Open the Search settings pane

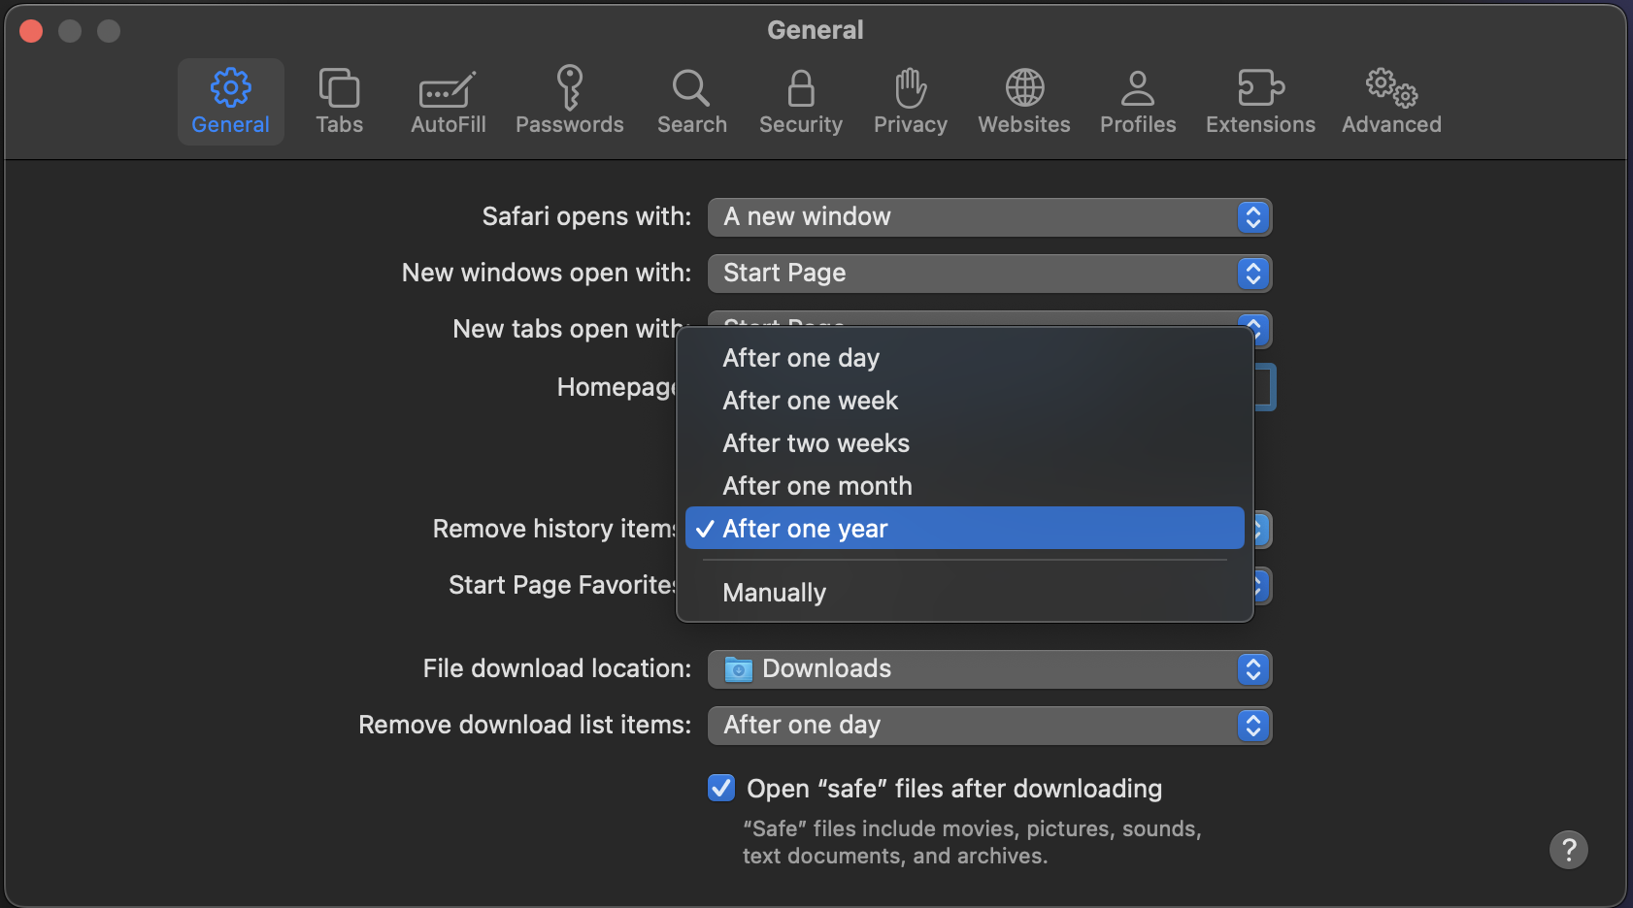coord(691,102)
